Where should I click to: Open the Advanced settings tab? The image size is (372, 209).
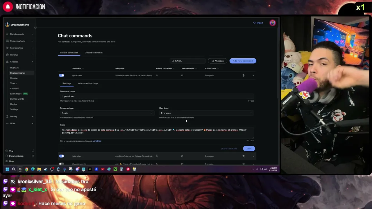point(88,83)
